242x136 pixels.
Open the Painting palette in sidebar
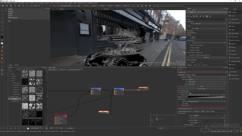click(x=233, y=47)
